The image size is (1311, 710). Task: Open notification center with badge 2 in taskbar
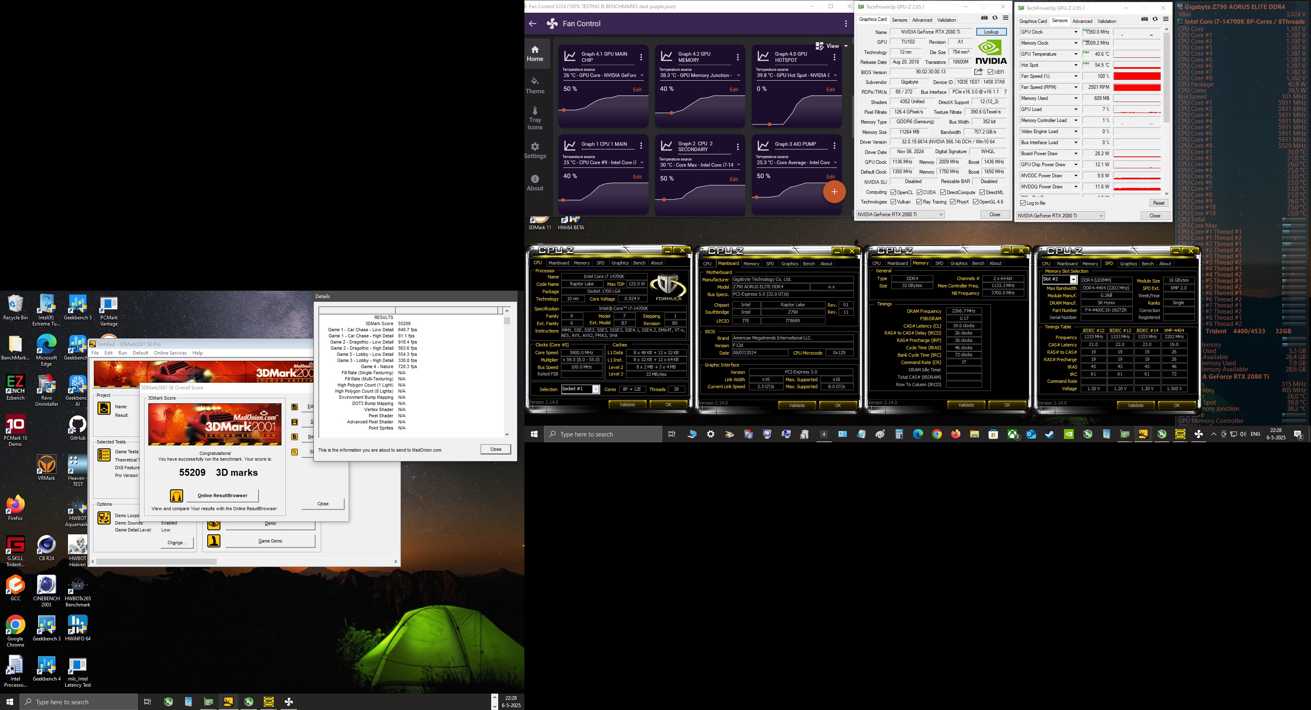[1298, 435]
